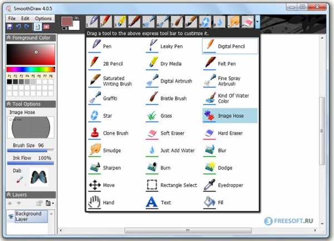This screenshot has height=241, width=334.
Task: Select the black F1 palette swatch
Action: point(9,81)
